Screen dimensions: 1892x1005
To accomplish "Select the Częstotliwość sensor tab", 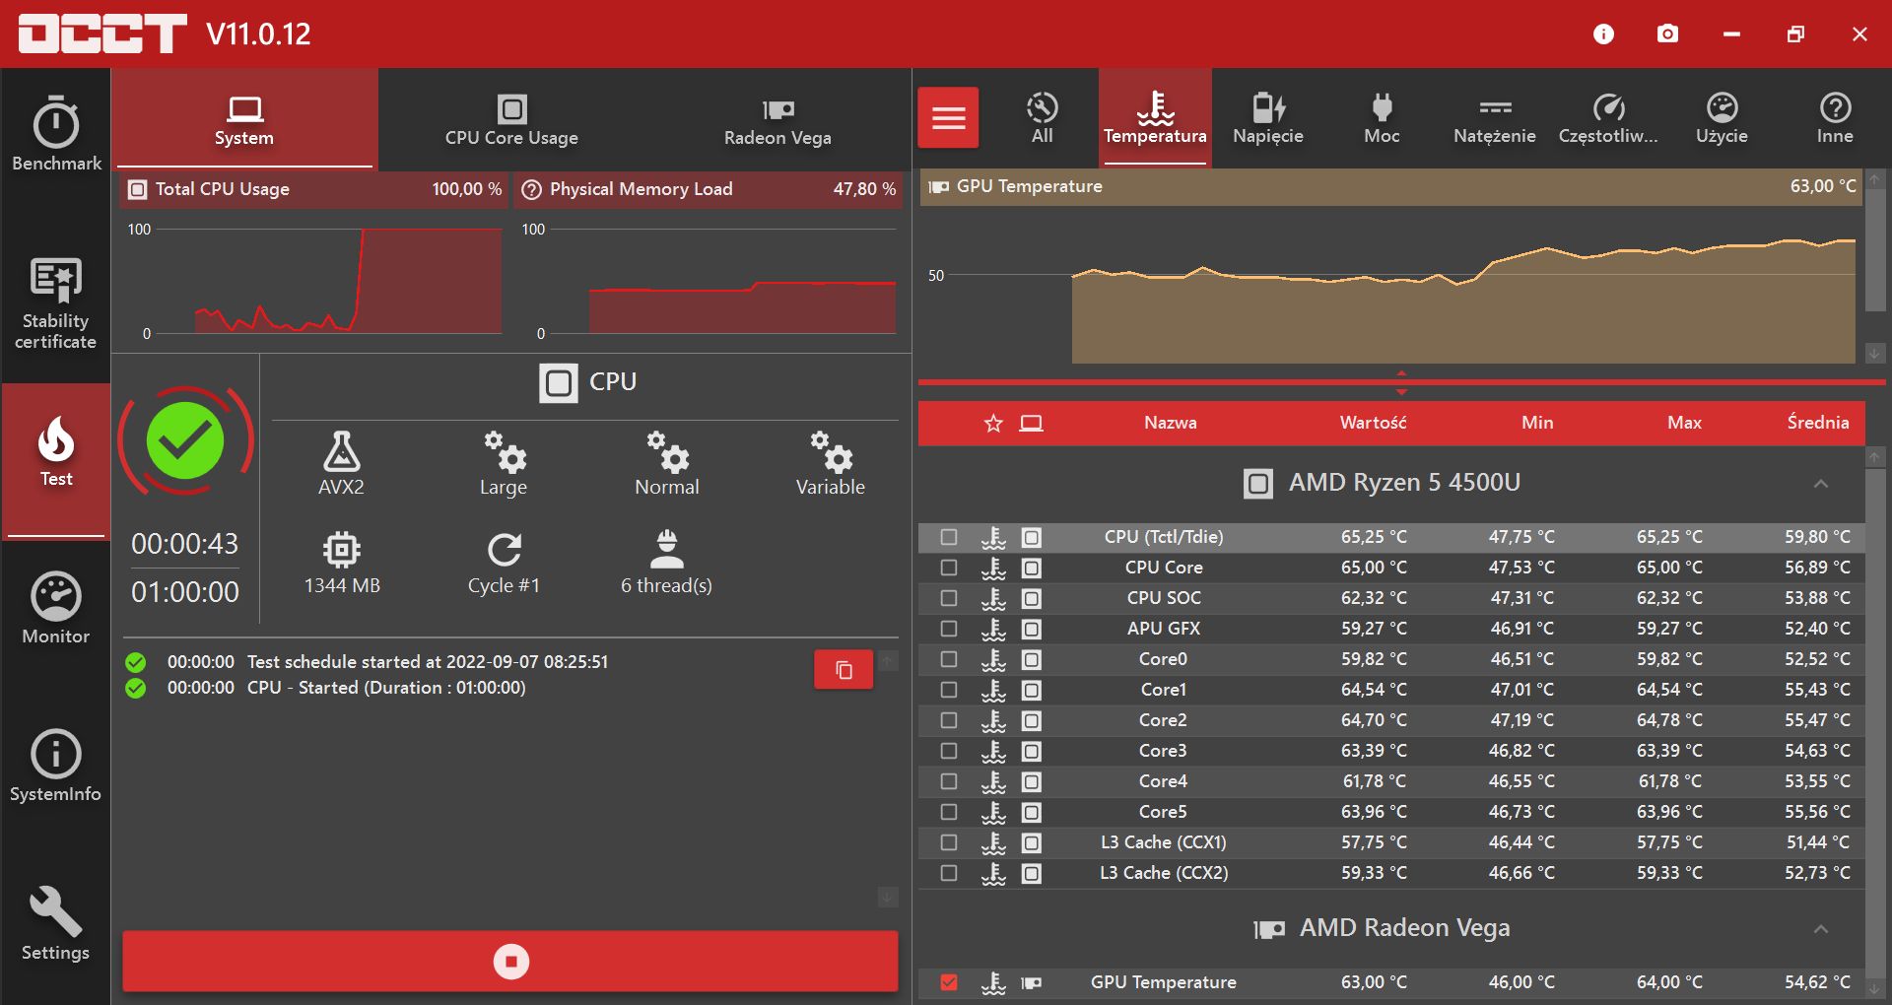I will pos(1608,118).
